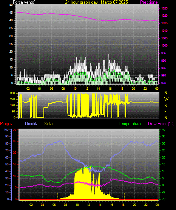
Task: Click humidity axis value 100
Action: click(6, 130)
